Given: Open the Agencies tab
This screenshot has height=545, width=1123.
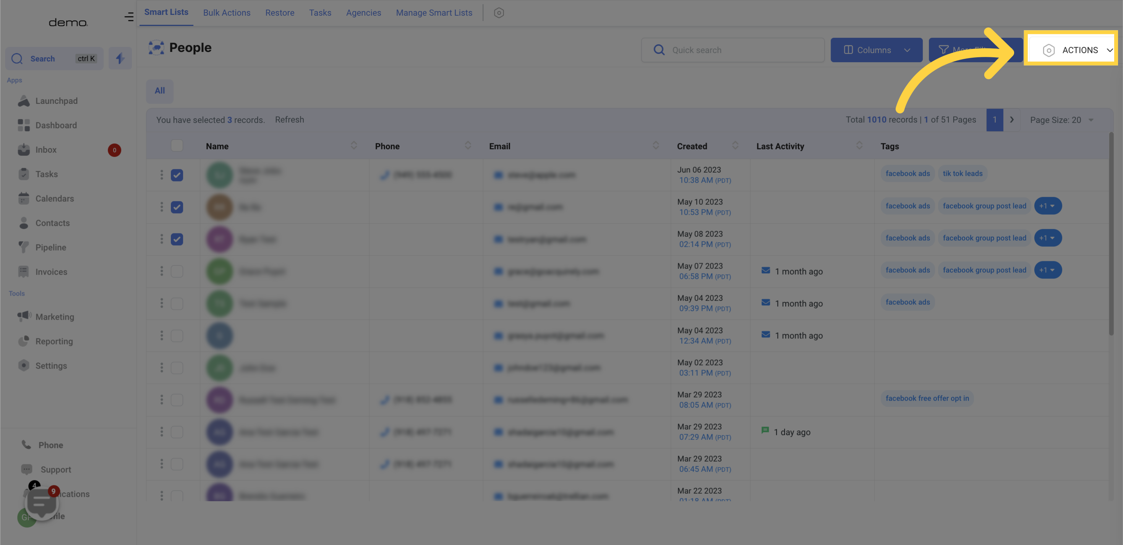Looking at the screenshot, I should pyautogui.click(x=364, y=13).
